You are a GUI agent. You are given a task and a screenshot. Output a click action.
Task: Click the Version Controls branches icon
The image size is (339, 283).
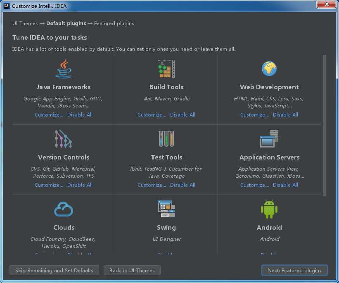click(63, 139)
